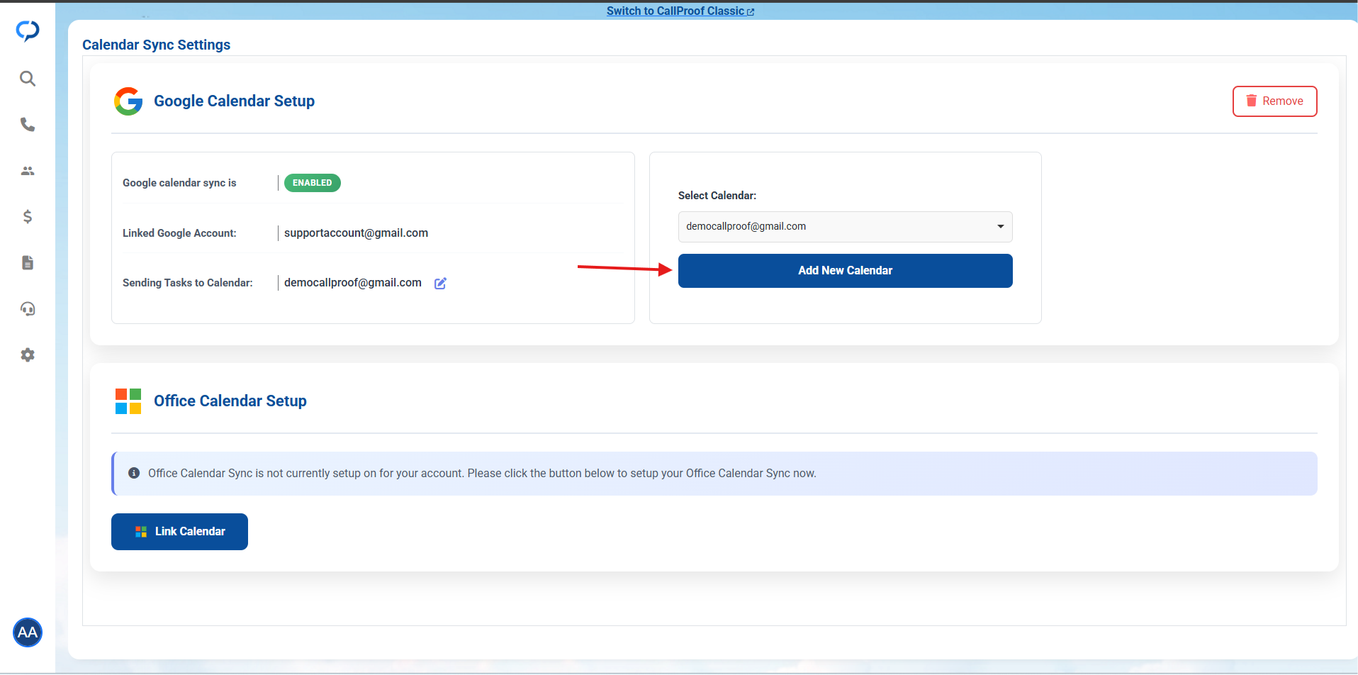
Task: Click the Link Calendar button
Action: click(179, 532)
